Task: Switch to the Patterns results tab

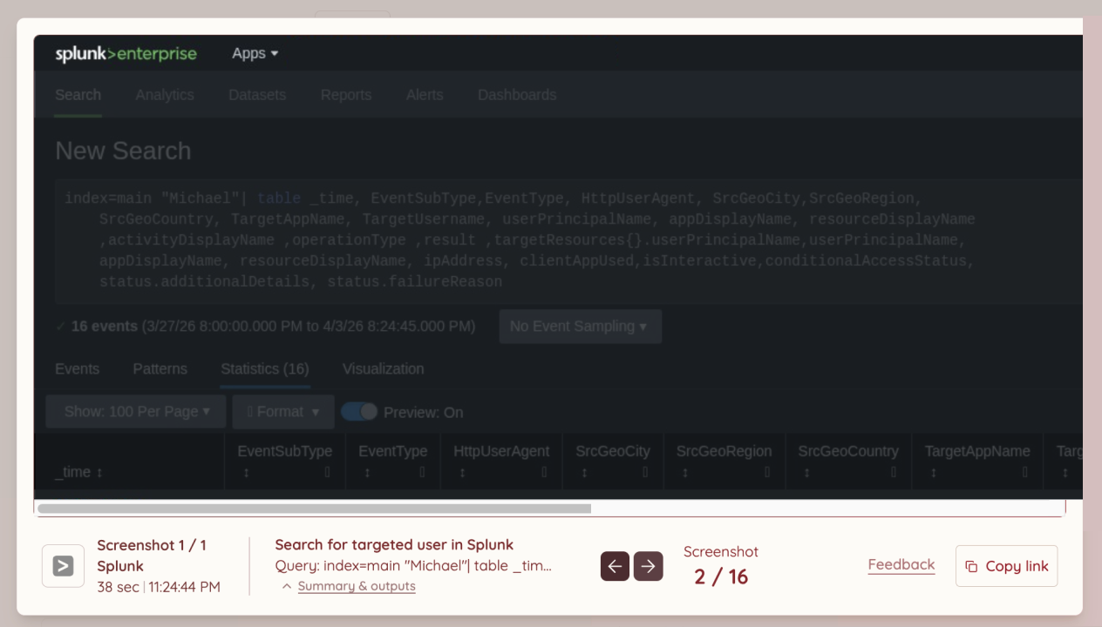Action: [x=160, y=368]
